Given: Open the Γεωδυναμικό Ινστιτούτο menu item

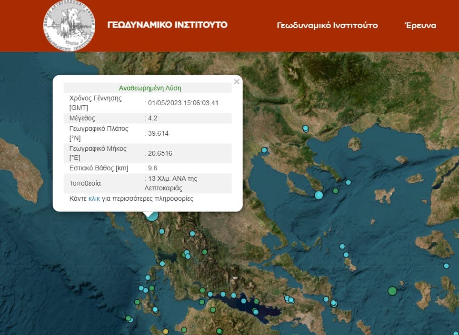Looking at the screenshot, I should point(327,25).
